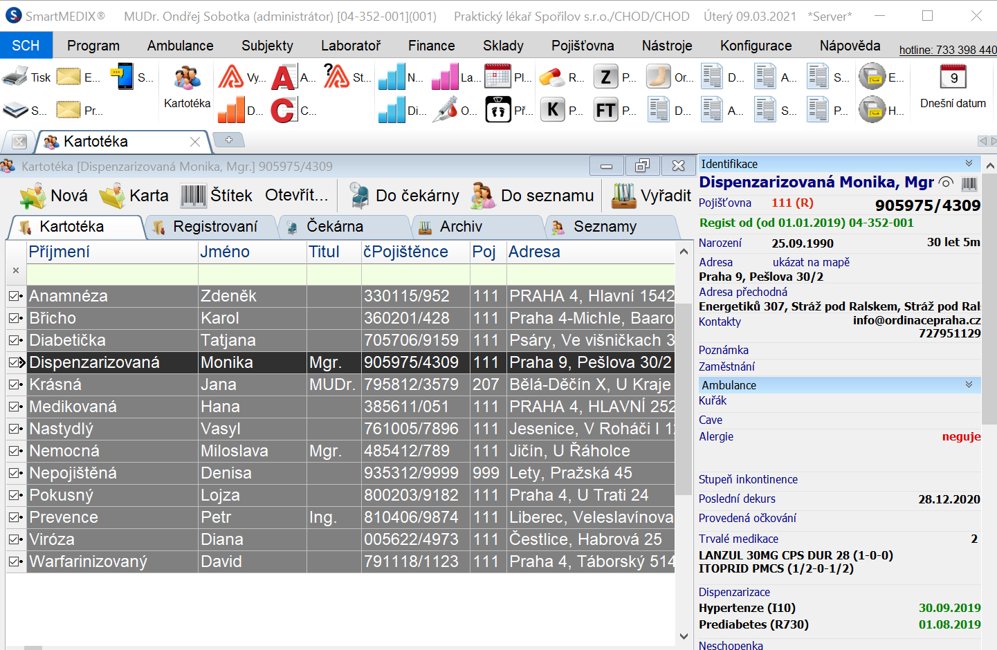The width and height of the screenshot is (997, 650).
Task: Click the flatbed scanner icon
Action: [x=15, y=110]
